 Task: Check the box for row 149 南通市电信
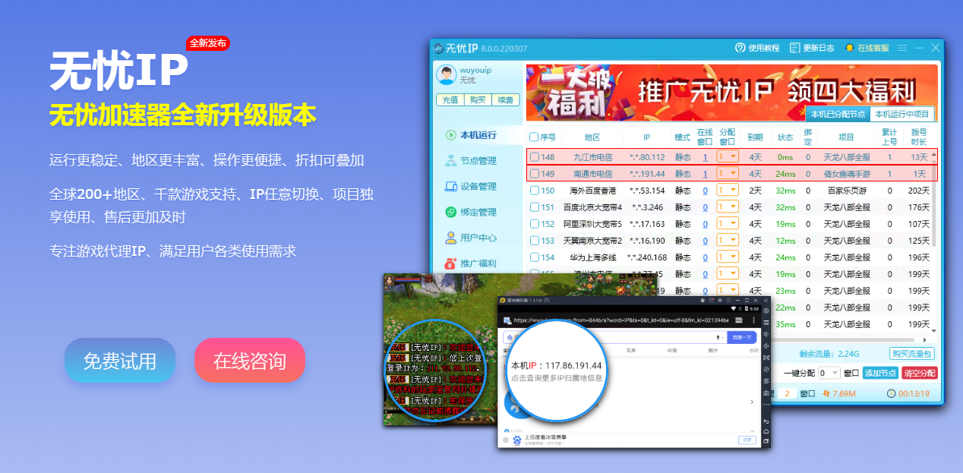point(535,174)
